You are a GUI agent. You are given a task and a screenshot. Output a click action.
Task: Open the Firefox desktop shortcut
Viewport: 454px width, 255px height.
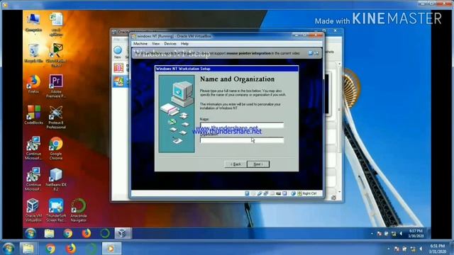(33, 84)
